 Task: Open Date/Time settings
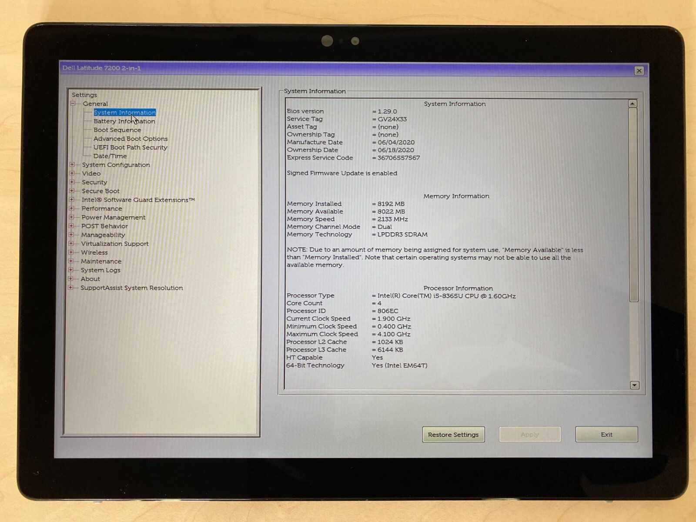click(110, 156)
